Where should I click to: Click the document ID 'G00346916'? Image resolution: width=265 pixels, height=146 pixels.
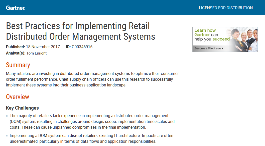point(82,47)
